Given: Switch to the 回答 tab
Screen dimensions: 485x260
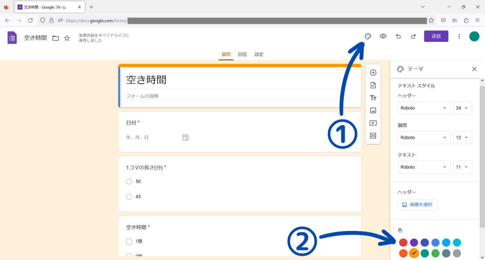Looking at the screenshot, I should point(242,55).
